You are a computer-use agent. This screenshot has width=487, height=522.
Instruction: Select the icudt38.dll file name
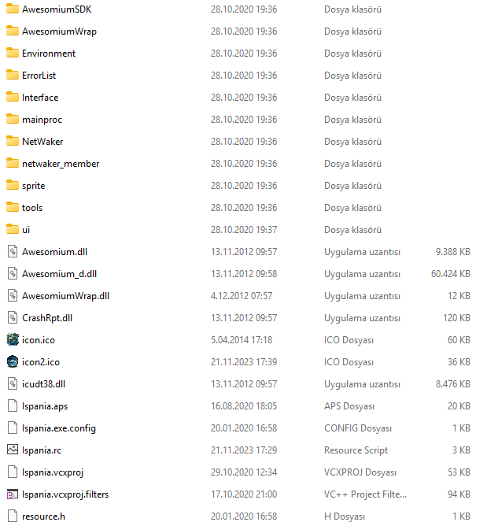click(43, 384)
